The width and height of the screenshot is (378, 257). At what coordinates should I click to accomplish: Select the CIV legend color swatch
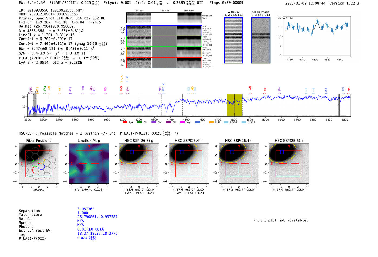click(x=154, y=122)
